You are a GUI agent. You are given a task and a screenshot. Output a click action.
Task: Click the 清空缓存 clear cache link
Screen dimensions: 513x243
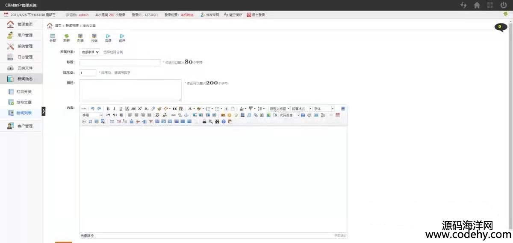click(233, 15)
